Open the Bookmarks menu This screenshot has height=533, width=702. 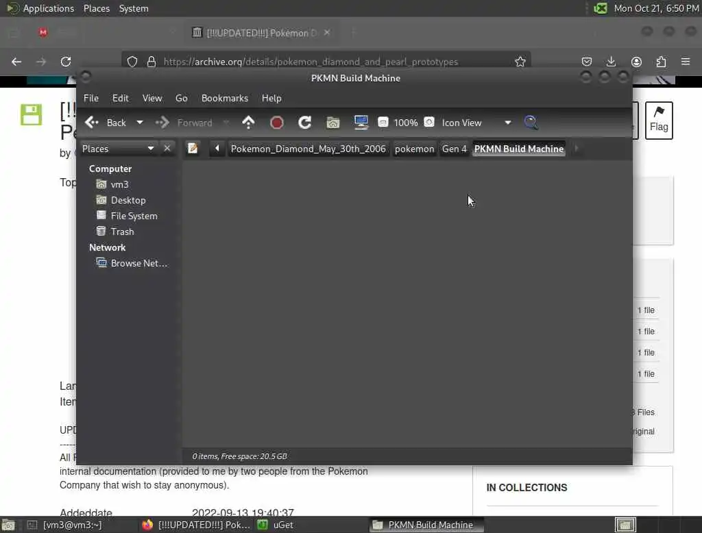pyautogui.click(x=225, y=98)
